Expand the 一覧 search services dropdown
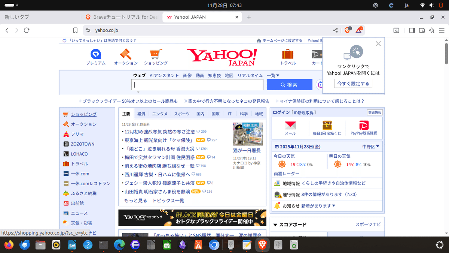Screen dimensions: 449x253 272,75
